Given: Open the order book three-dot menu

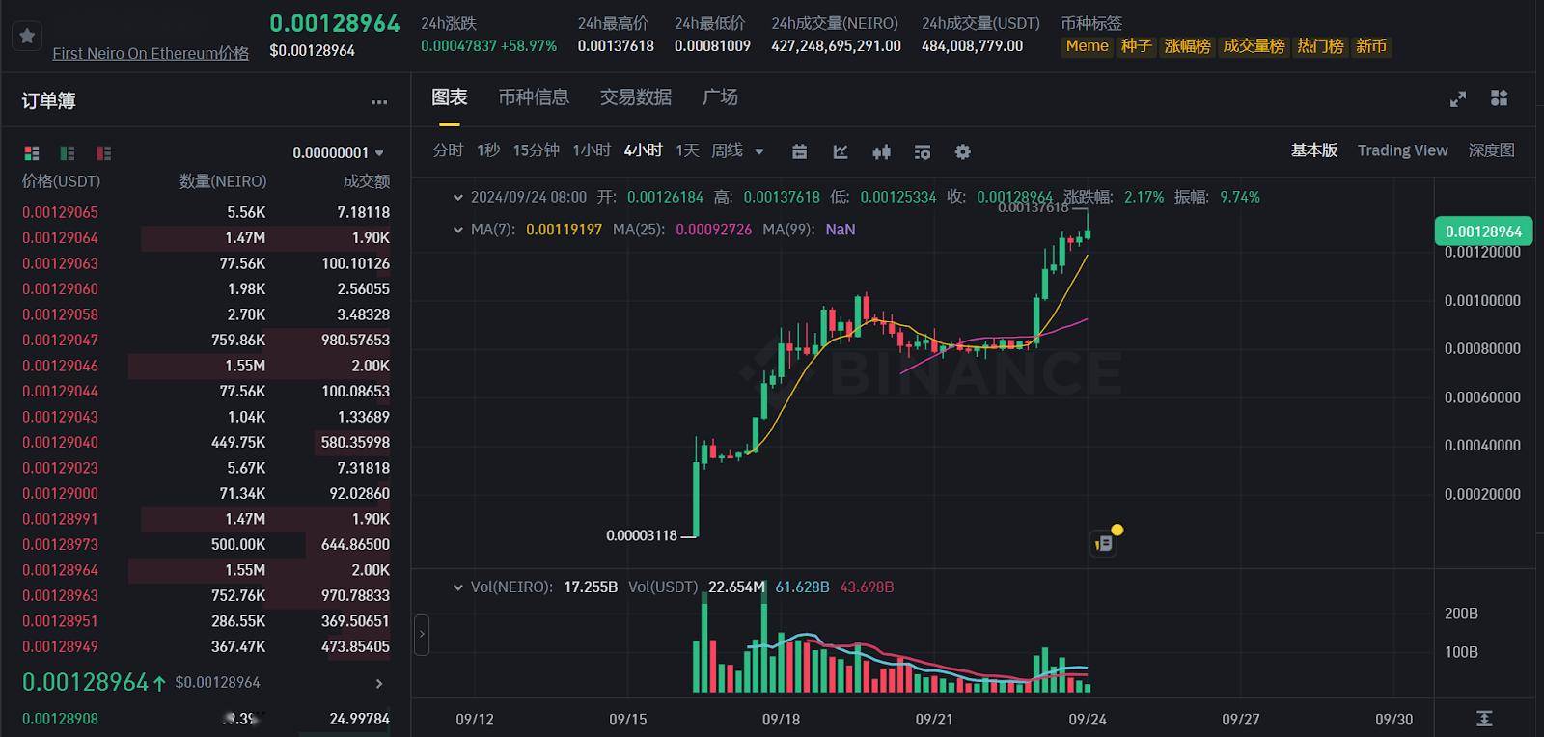Looking at the screenshot, I should point(378,101).
